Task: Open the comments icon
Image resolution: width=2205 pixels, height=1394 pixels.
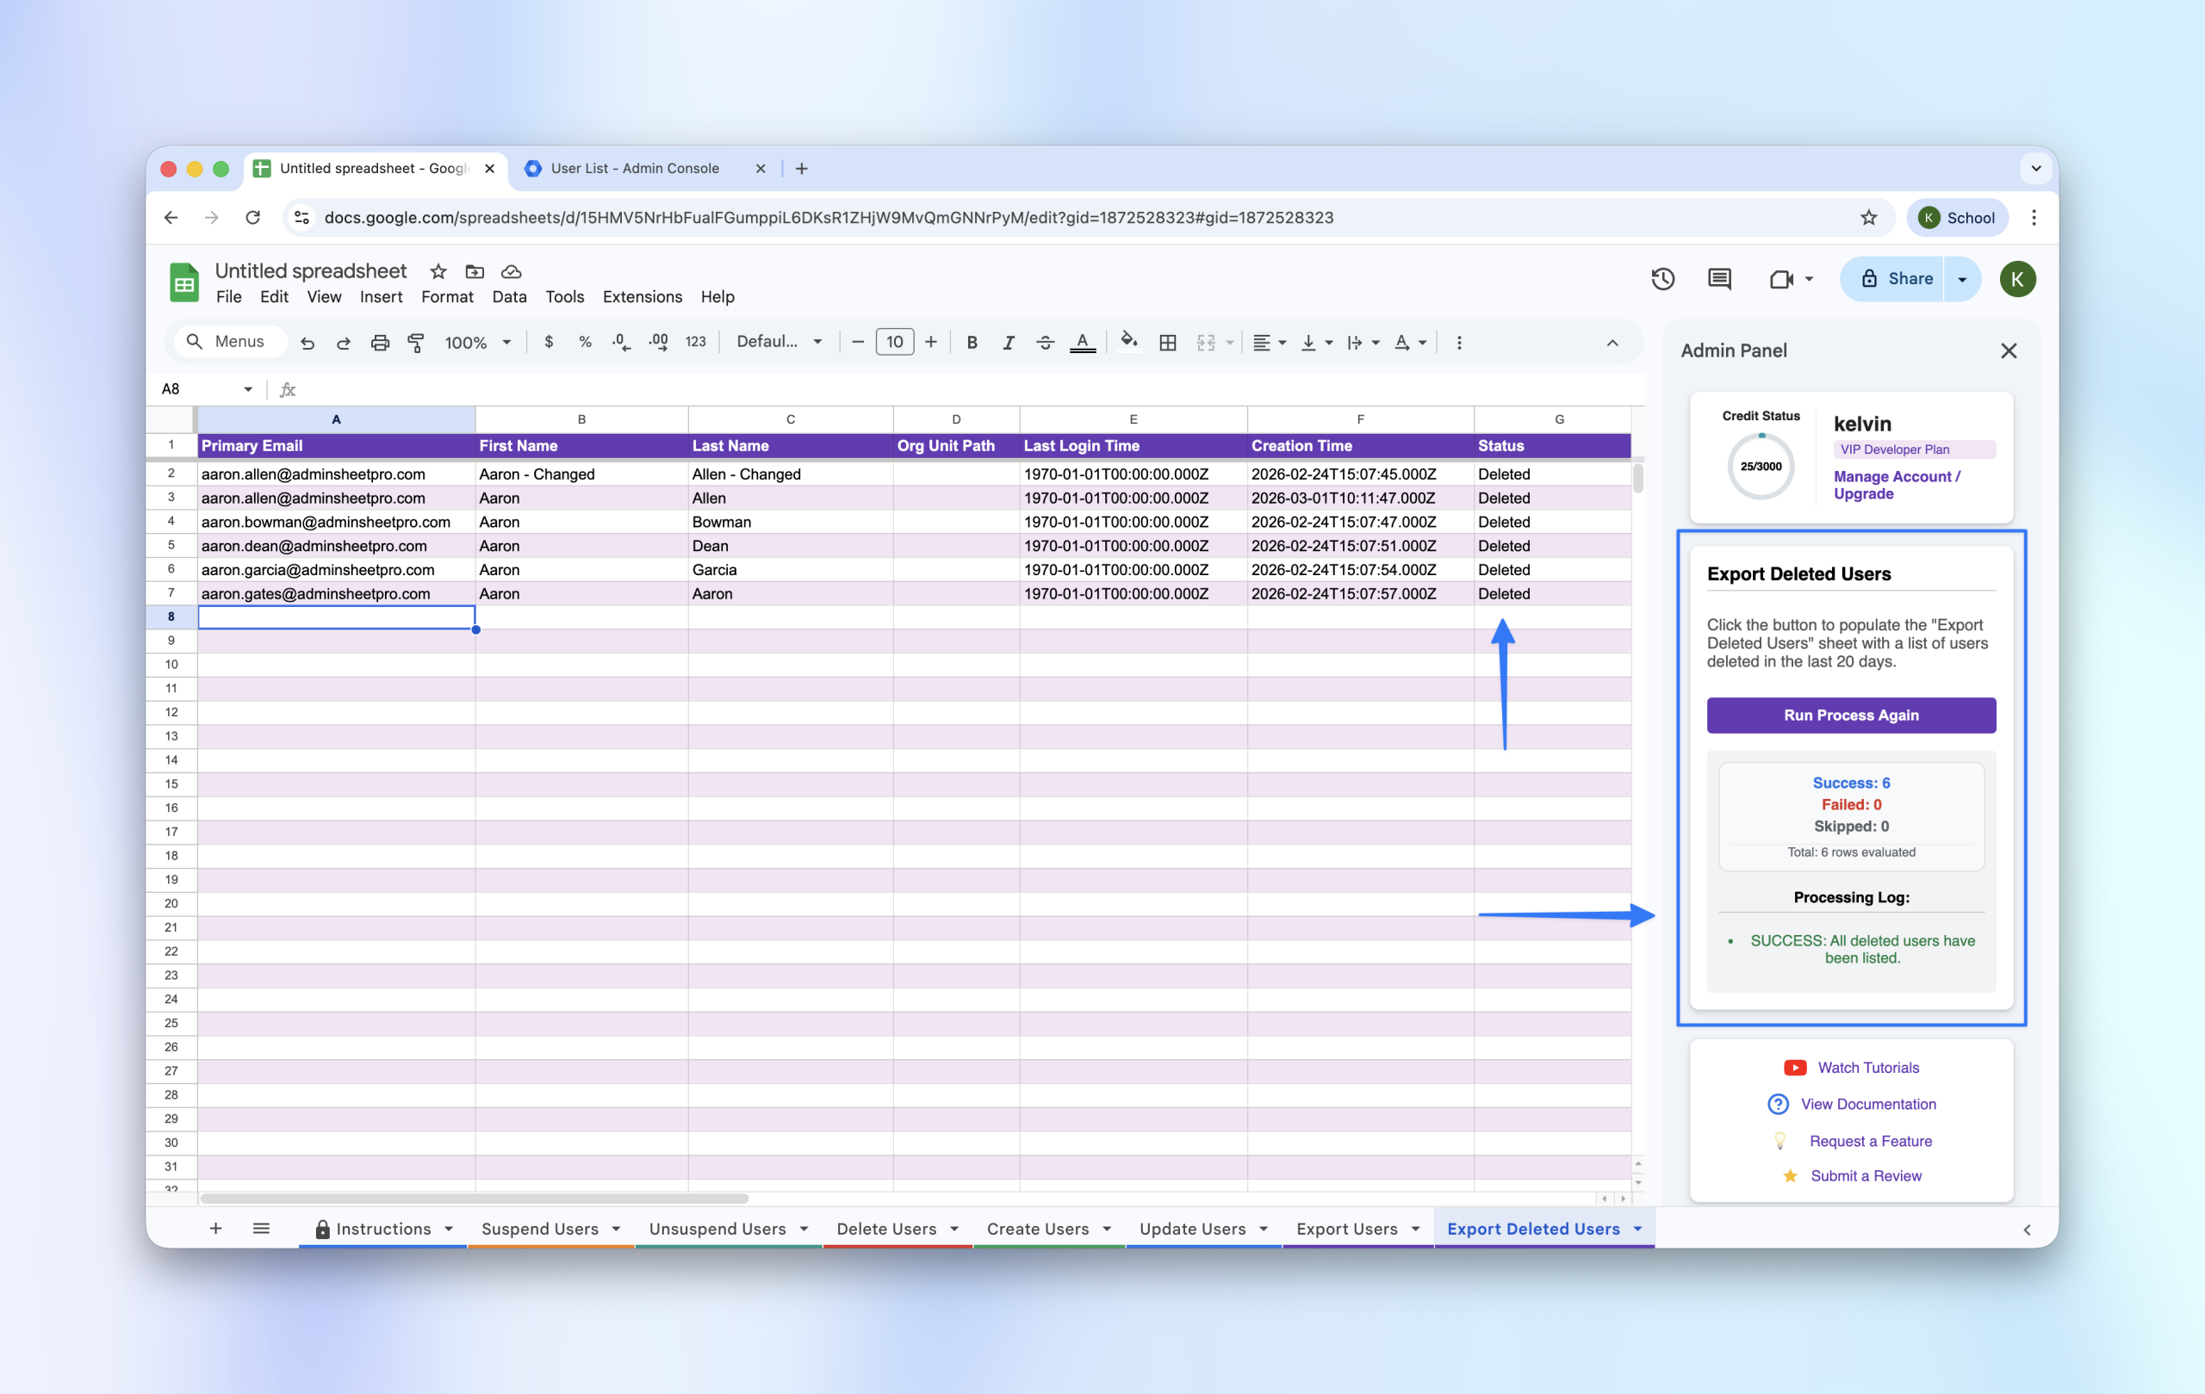Action: coord(1718,279)
